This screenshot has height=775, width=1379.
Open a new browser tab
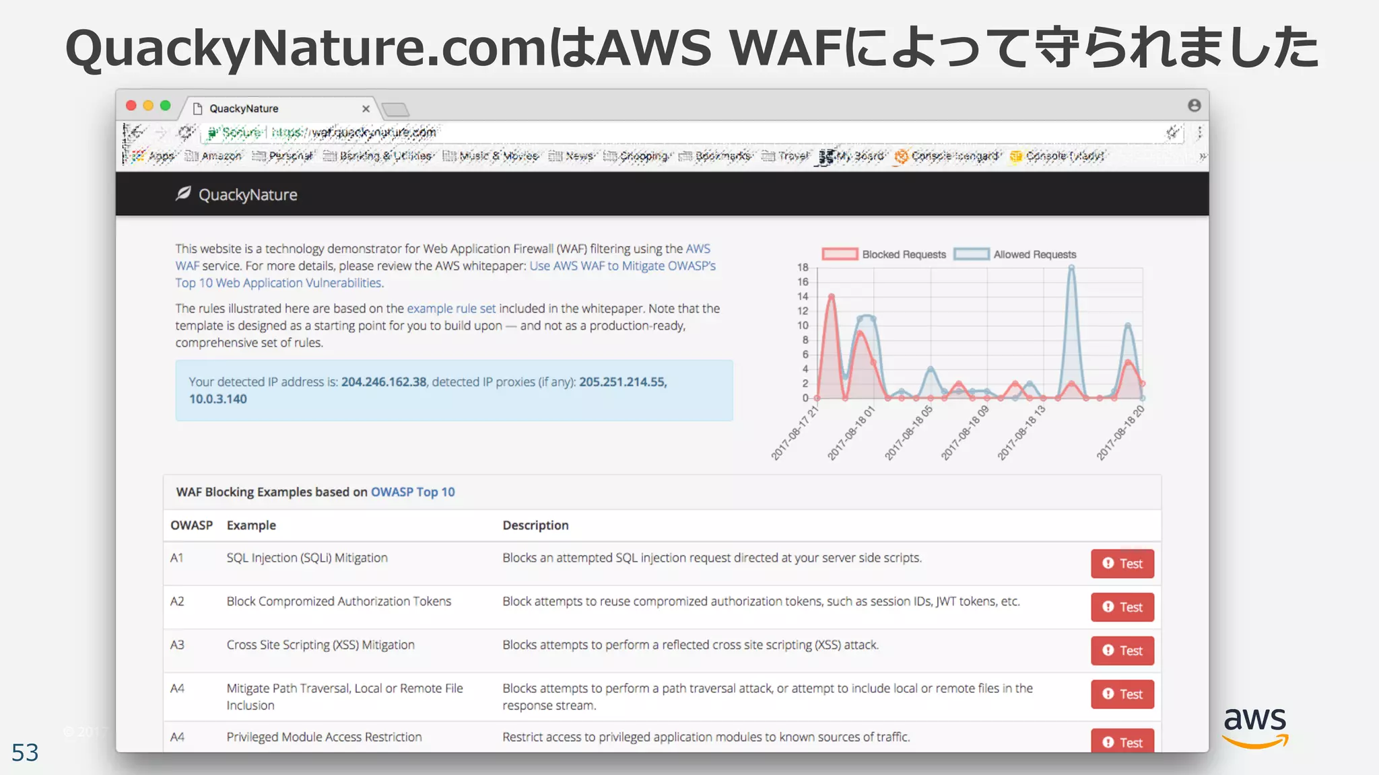pyautogui.click(x=395, y=109)
